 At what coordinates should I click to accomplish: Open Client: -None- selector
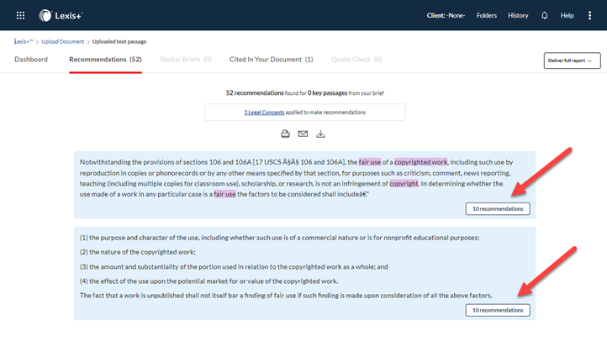tap(446, 15)
